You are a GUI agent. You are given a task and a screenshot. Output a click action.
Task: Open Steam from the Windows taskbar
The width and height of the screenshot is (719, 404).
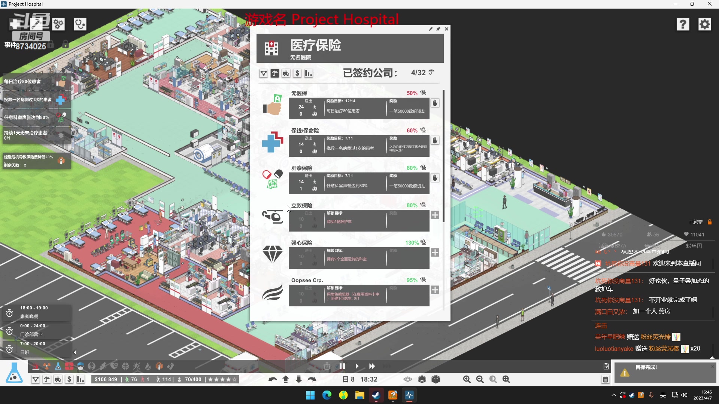[376, 395]
